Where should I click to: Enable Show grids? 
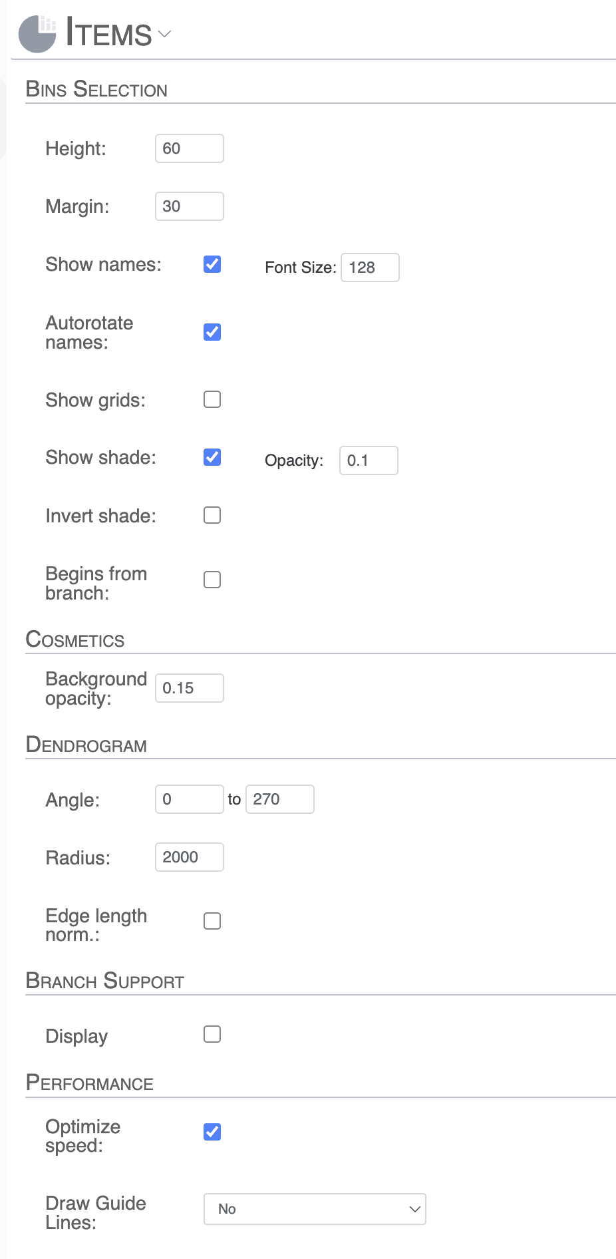212,399
